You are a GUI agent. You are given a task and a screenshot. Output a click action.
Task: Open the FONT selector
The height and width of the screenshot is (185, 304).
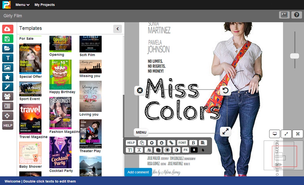click(x=182, y=143)
